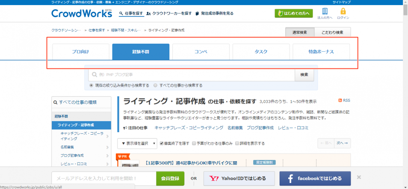Click the 注目の仕事 megaphone label
The height and width of the screenshot is (189, 408).
click(135, 128)
